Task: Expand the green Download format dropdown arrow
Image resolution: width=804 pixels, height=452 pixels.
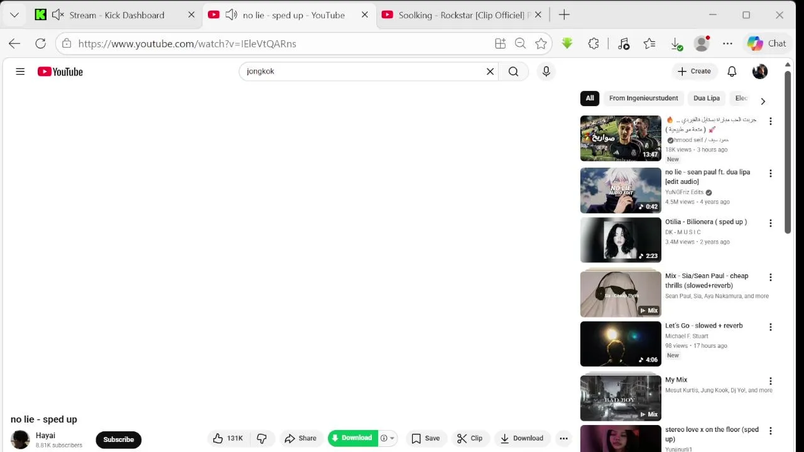Action: (x=392, y=438)
